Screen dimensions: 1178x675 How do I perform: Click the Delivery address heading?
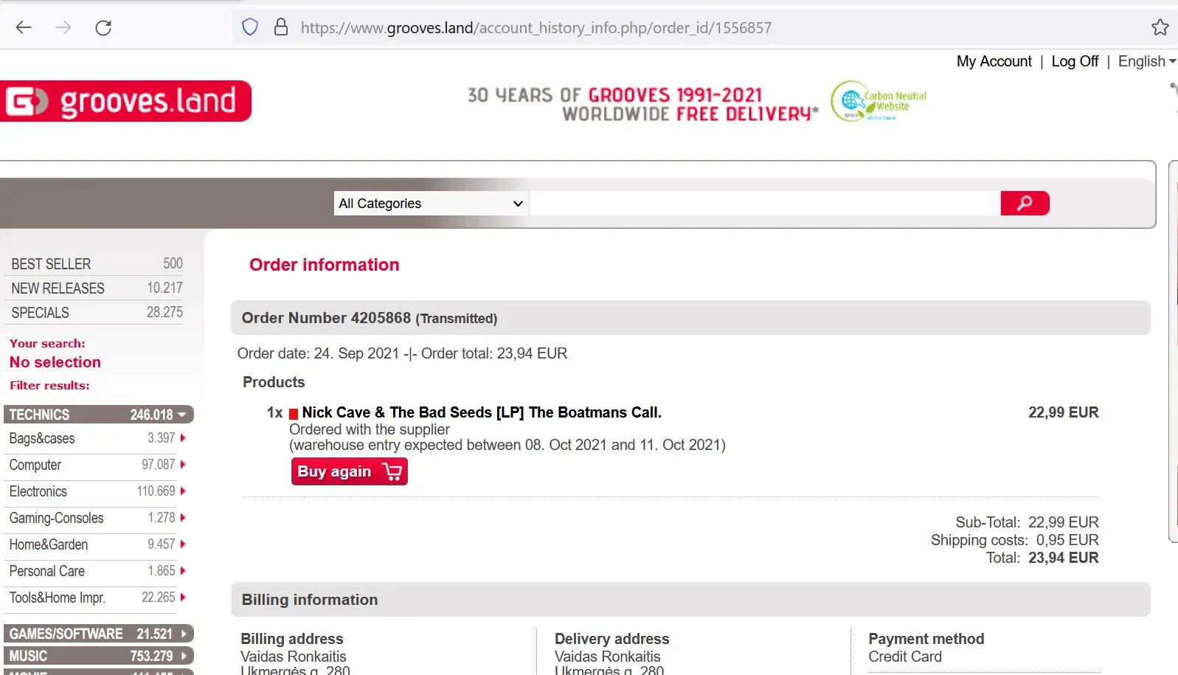click(612, 639)
